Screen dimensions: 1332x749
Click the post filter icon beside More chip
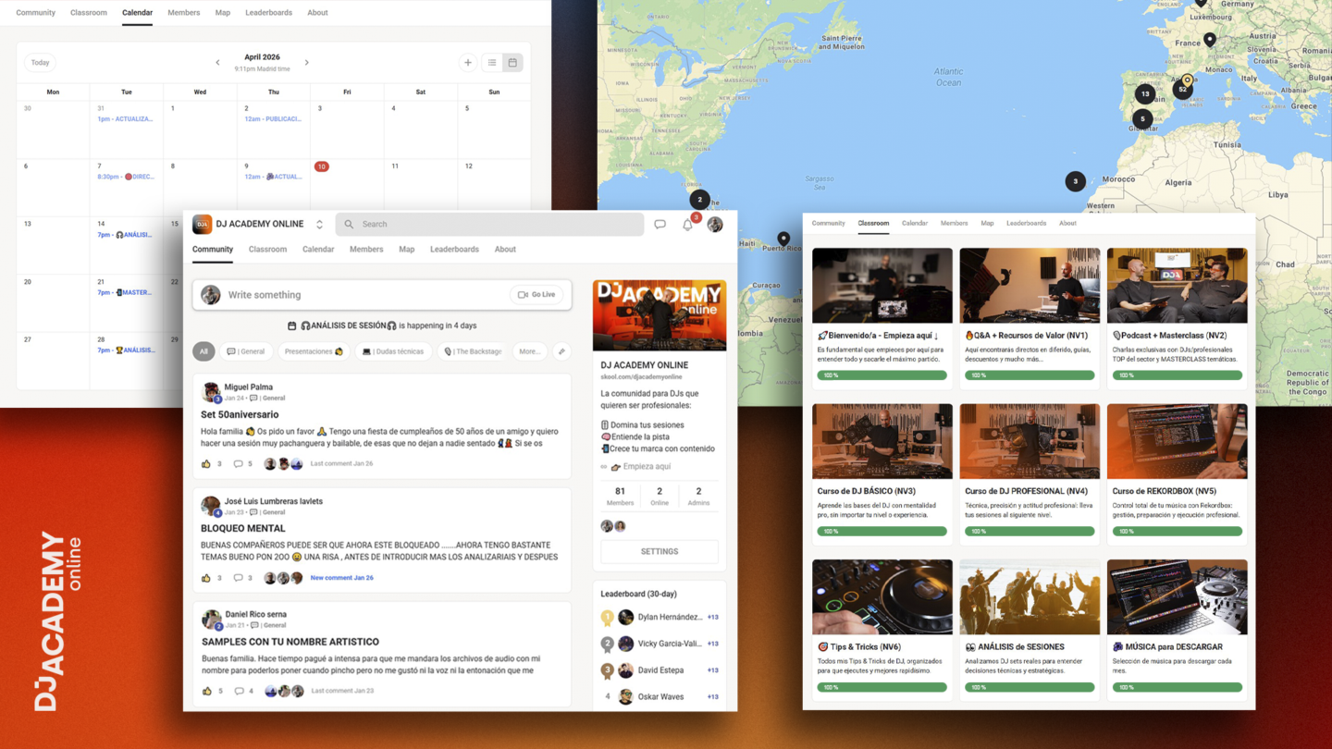click(561, 351)
